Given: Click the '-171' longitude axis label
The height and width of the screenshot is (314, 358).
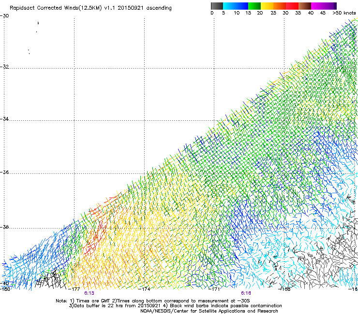Looking at the screenshot, I should tap(214, 289).
